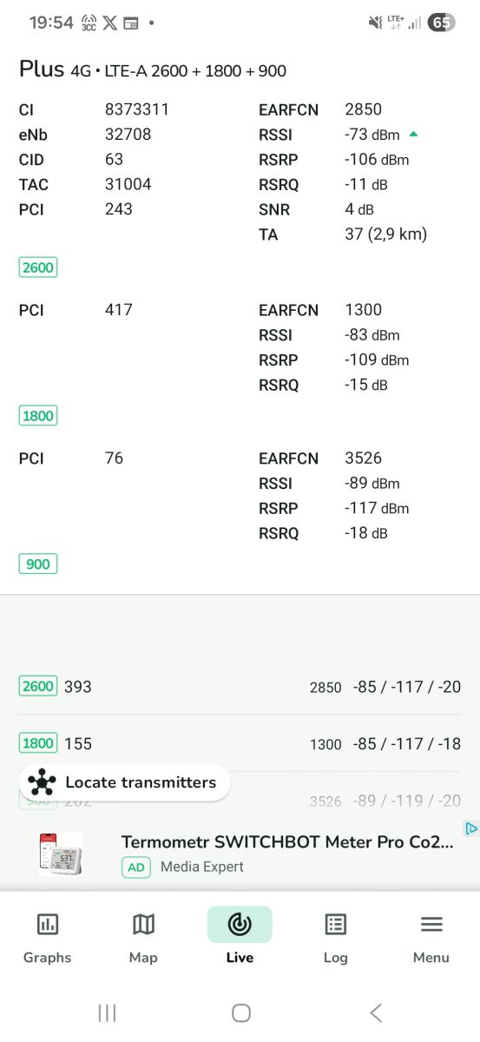Tap the Android back navigation arrow
The image size is (480, 1042).
(376, 1012)
